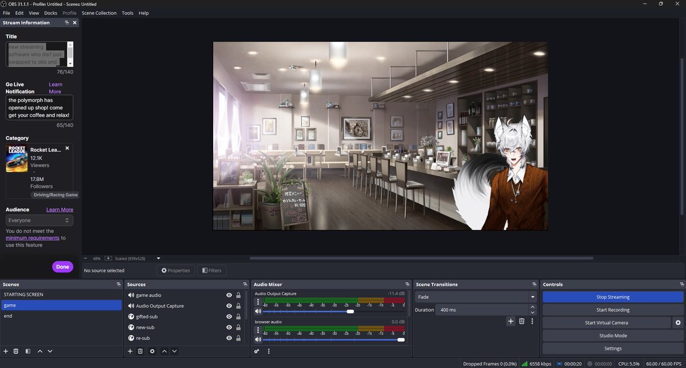Close the Stream Information dock
The width and height of the screenshot is (686, 368).
point(74,23)
